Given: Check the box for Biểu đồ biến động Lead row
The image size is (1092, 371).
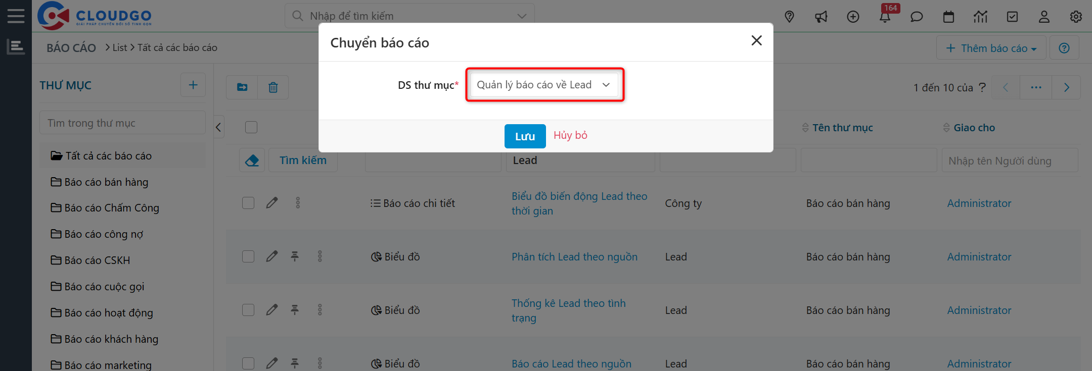Looking at the screenshot, I should (x=248, y=203).
